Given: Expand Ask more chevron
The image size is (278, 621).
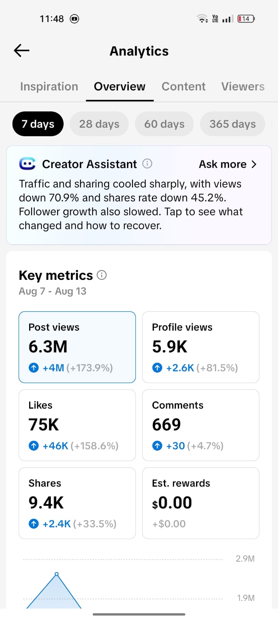Looking at the screenshot, I should pyautogui.click(x=254, y=164).
